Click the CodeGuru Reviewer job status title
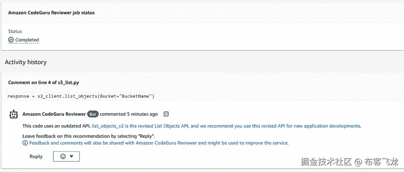The image size is (404, 172). 51,13
